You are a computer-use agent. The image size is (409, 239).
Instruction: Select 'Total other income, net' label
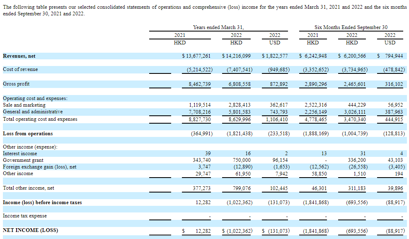click(x=29, y=188)
